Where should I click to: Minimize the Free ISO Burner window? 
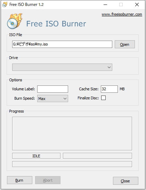(x=105, y=5)
